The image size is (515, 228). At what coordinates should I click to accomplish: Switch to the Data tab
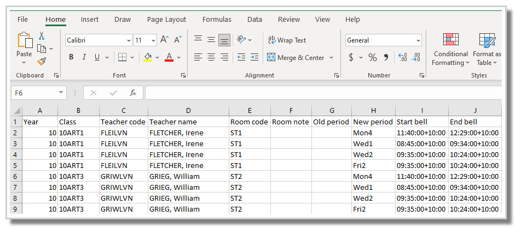[254, 20]
